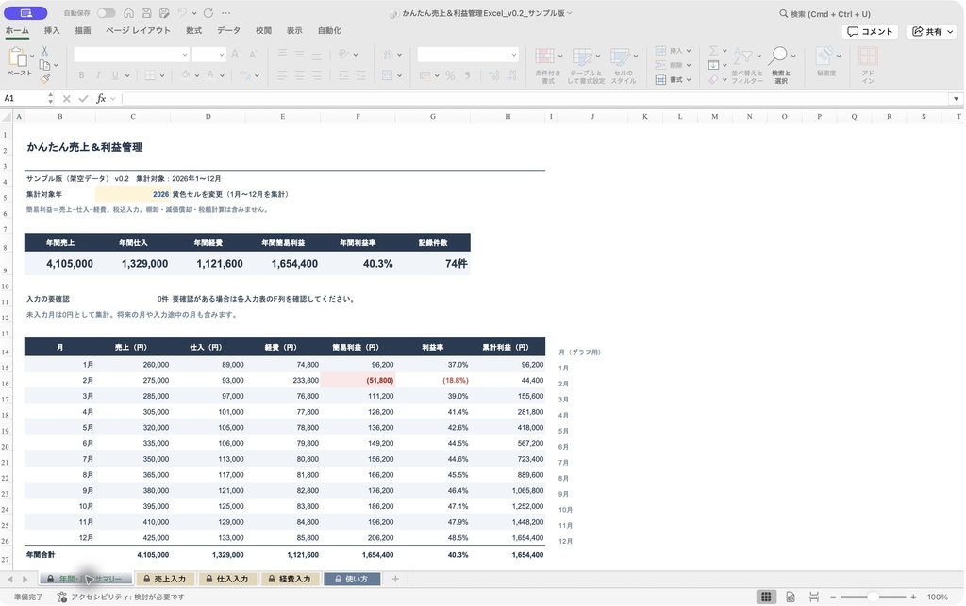The width and height of the screenshot is (966, 606).
Task: Click the wrap text icon
Action: [388, 55]
